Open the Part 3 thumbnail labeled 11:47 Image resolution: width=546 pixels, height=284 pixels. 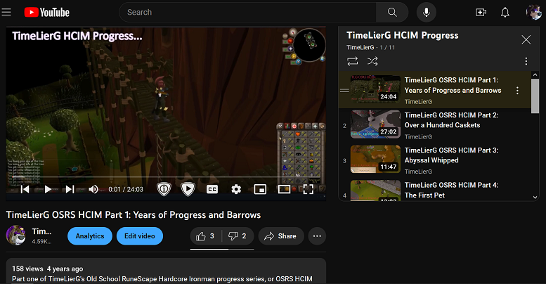(375, 160)
